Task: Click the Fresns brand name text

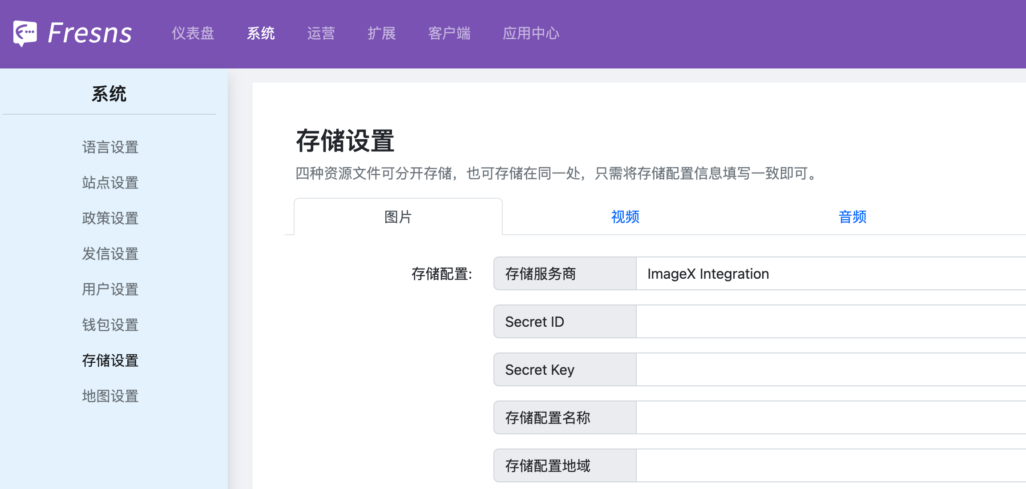Action: [x=90, y=33]
